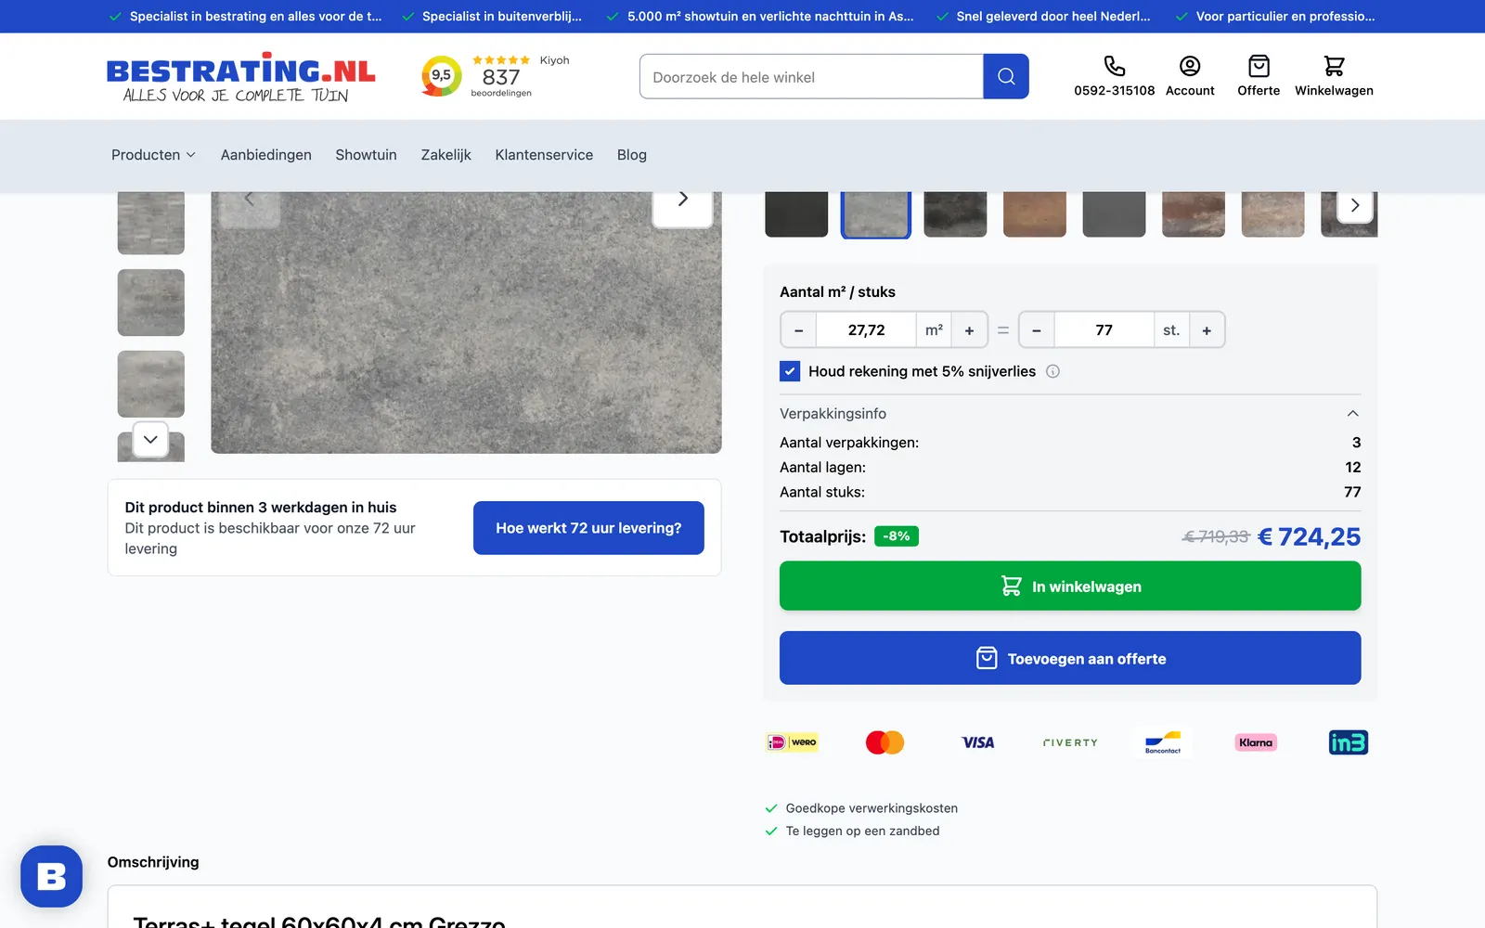Click main product tile image
Image resolution: width=1485 pixels, height=928 pixels.
coord(466,323)
